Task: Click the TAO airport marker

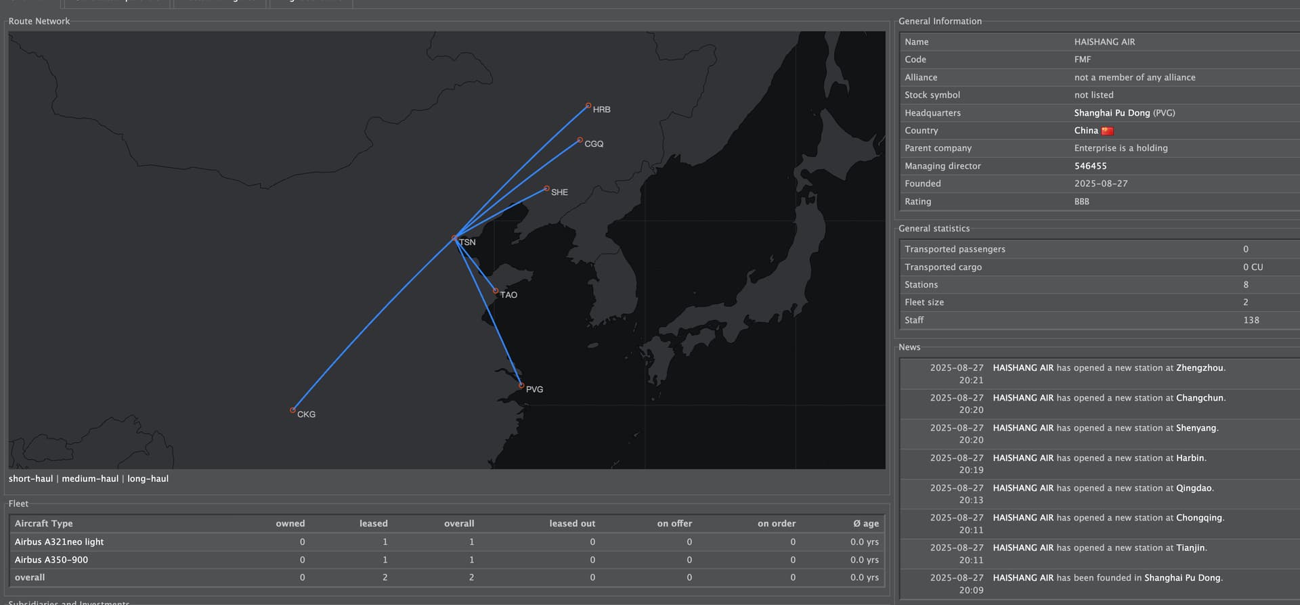Action: click(496, 291)
